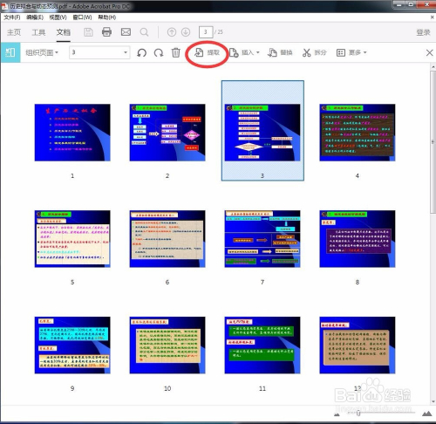Select page 2 thumbnail
The height and width of the screenshot is (424, 436).
167,133
